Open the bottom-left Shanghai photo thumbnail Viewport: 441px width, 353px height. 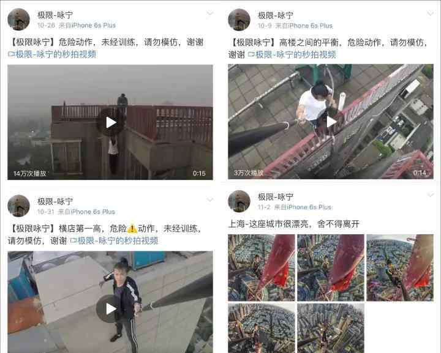pos(262,328)
